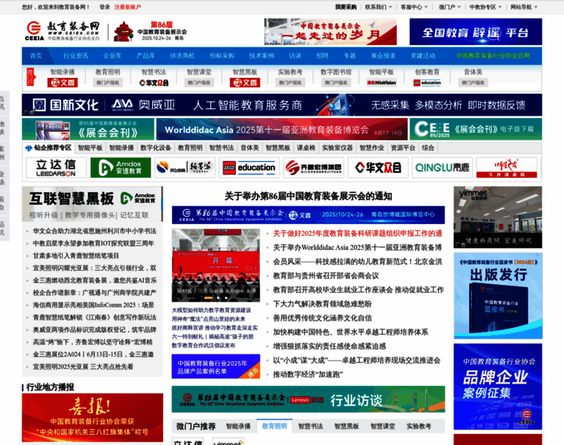
Task: Click the 登录 link
Action: (105, 7)
